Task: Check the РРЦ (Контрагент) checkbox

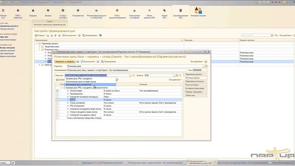Action: click(57, 106)
